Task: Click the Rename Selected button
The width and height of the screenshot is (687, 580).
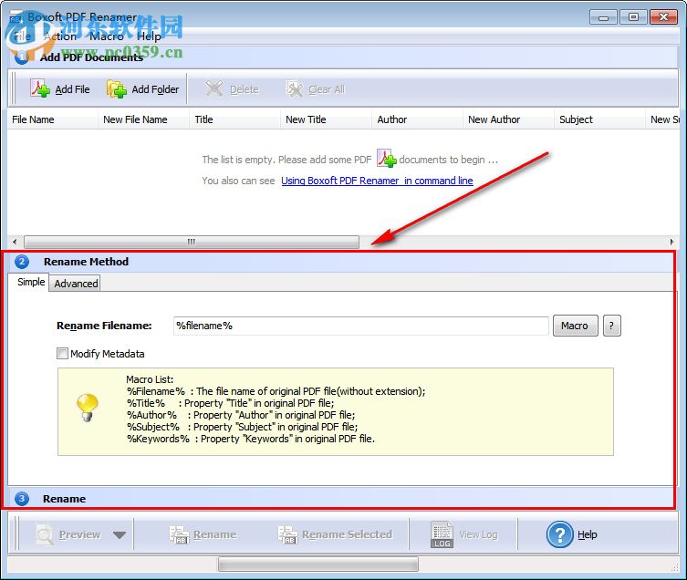Action: point(335,534)
